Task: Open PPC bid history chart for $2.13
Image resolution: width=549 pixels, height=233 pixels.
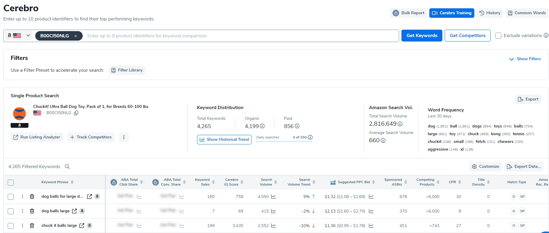Action: (371, 211)
